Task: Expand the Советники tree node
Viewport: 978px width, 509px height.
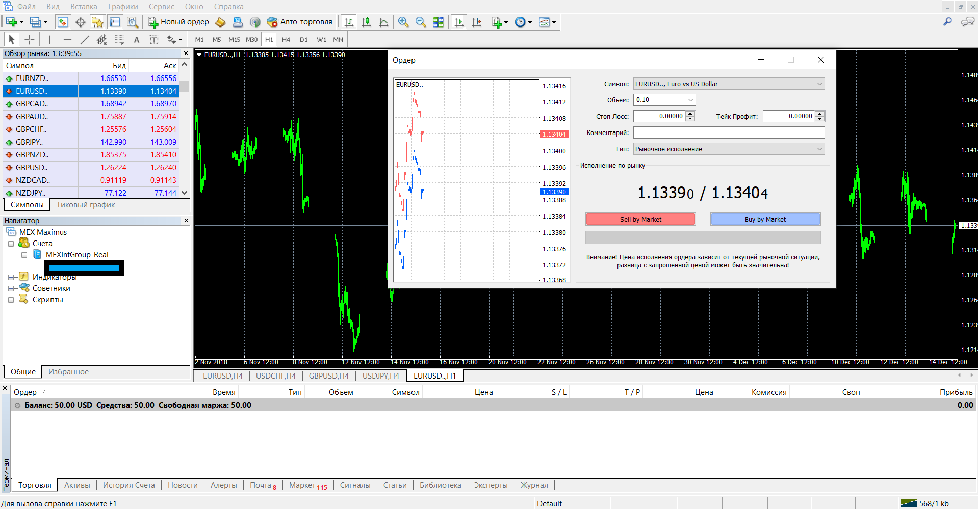Action: pos(11,288)
